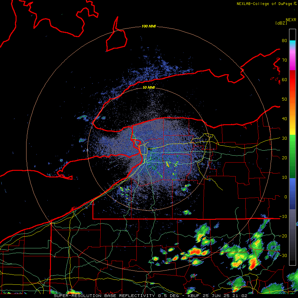Click the green segment of the color bar
This screenshot has width=298, height=298.
click(x=292, y=156)
